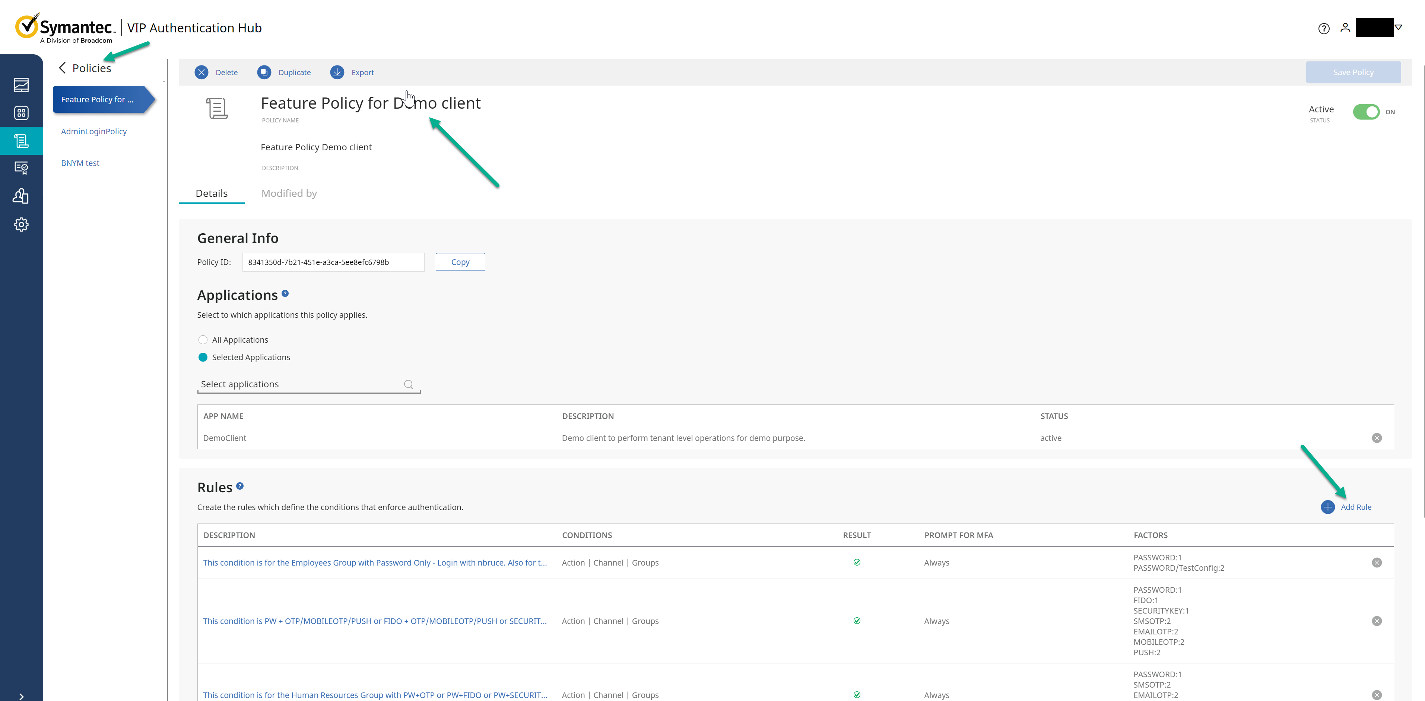
Task: Click the Export download icon
Action: coord(337,73)
